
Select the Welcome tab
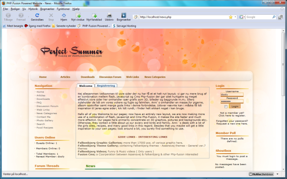tap(86, 85)
